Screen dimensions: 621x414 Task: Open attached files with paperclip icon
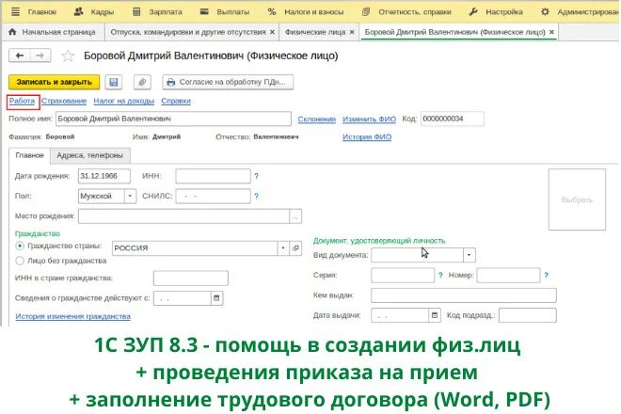pyautogui.click(x=142, y=82)
